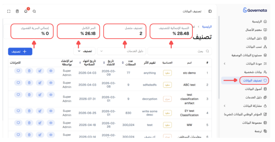The width and height of the screenshot is (275, 142).
Task: Collapse the sidebar panel icon
Action: (x=210, y=11)
